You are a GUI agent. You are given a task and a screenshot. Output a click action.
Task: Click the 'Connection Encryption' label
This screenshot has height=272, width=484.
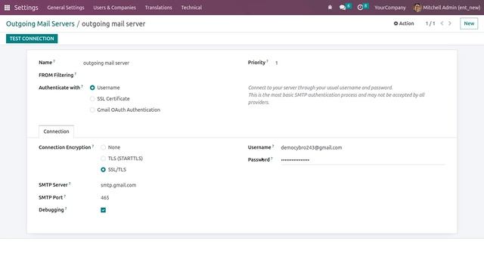(x=65, y=147)
